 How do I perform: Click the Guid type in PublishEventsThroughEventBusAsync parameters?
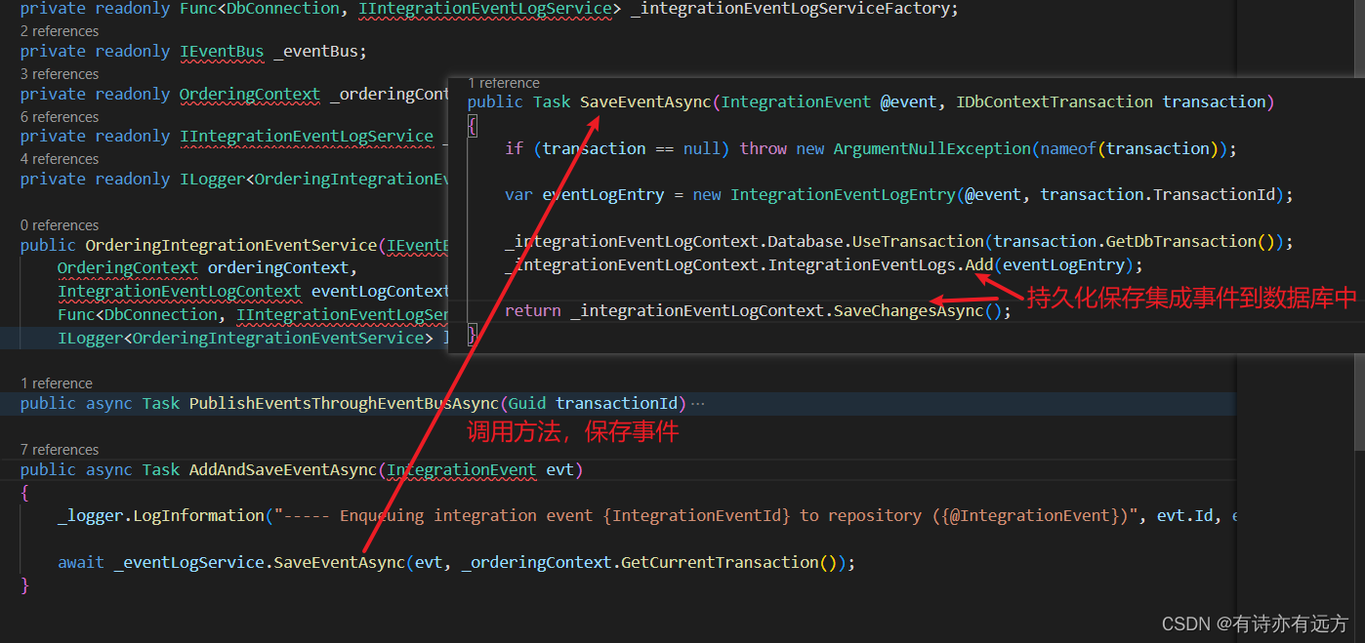tap(527, 403)
